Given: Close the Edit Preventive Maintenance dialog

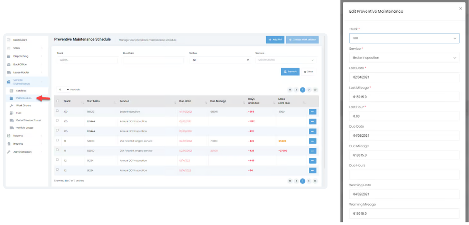Looking at the screenshot, I should 460,8.
